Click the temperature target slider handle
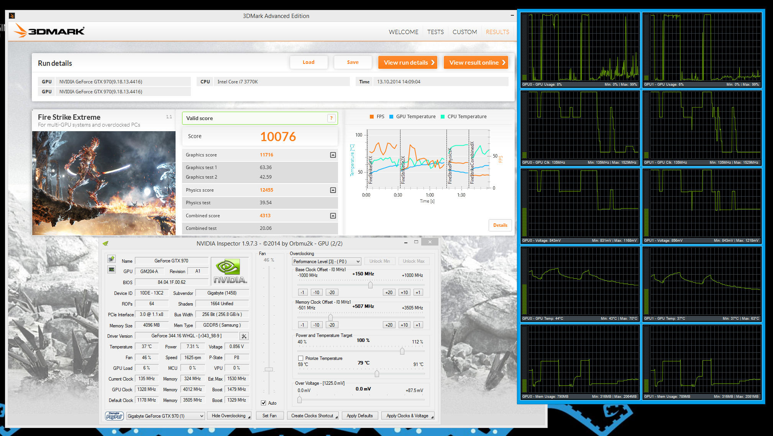The width and height of the screenshot is (773, 436). [377, 373]
